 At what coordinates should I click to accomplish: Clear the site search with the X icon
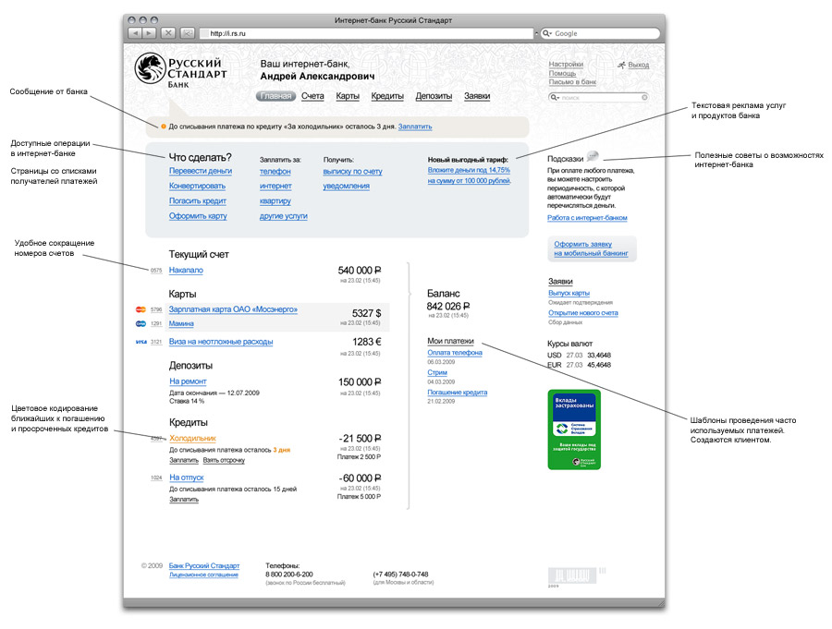(x=644, y=97)
